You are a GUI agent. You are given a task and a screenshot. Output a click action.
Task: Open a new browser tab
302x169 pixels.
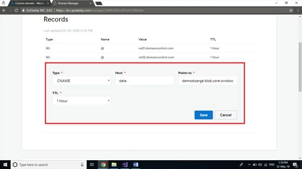[99, 3]
